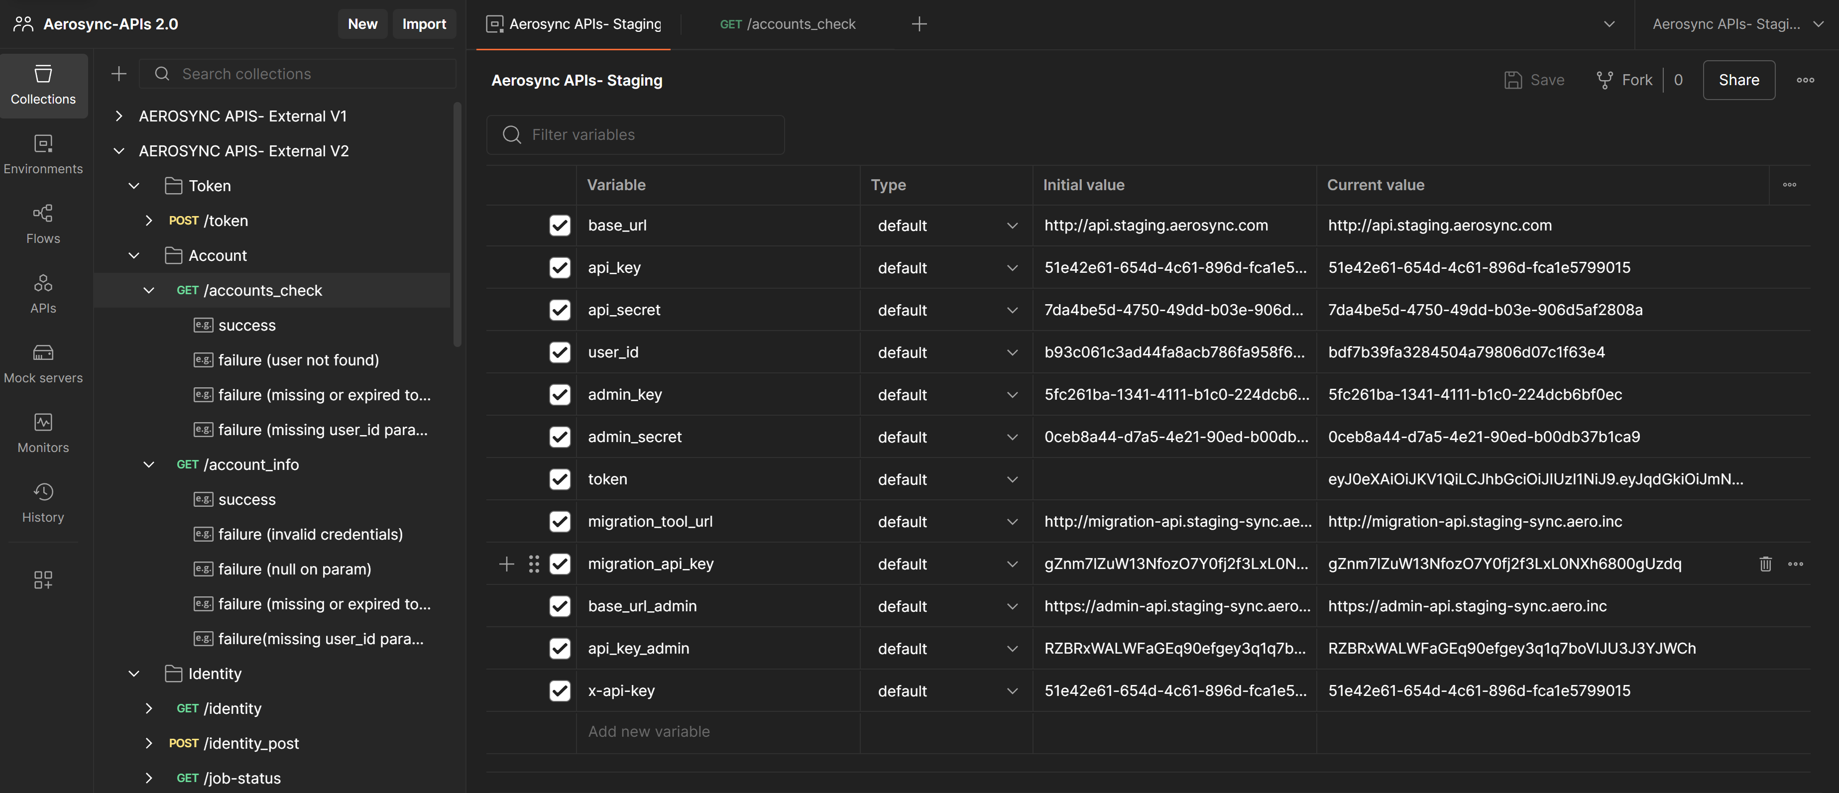Image resolution: width=1839 pixels, height=793 pixels.
Task: Uncheck the user_id variable checkbox
Action: (560, 352)
